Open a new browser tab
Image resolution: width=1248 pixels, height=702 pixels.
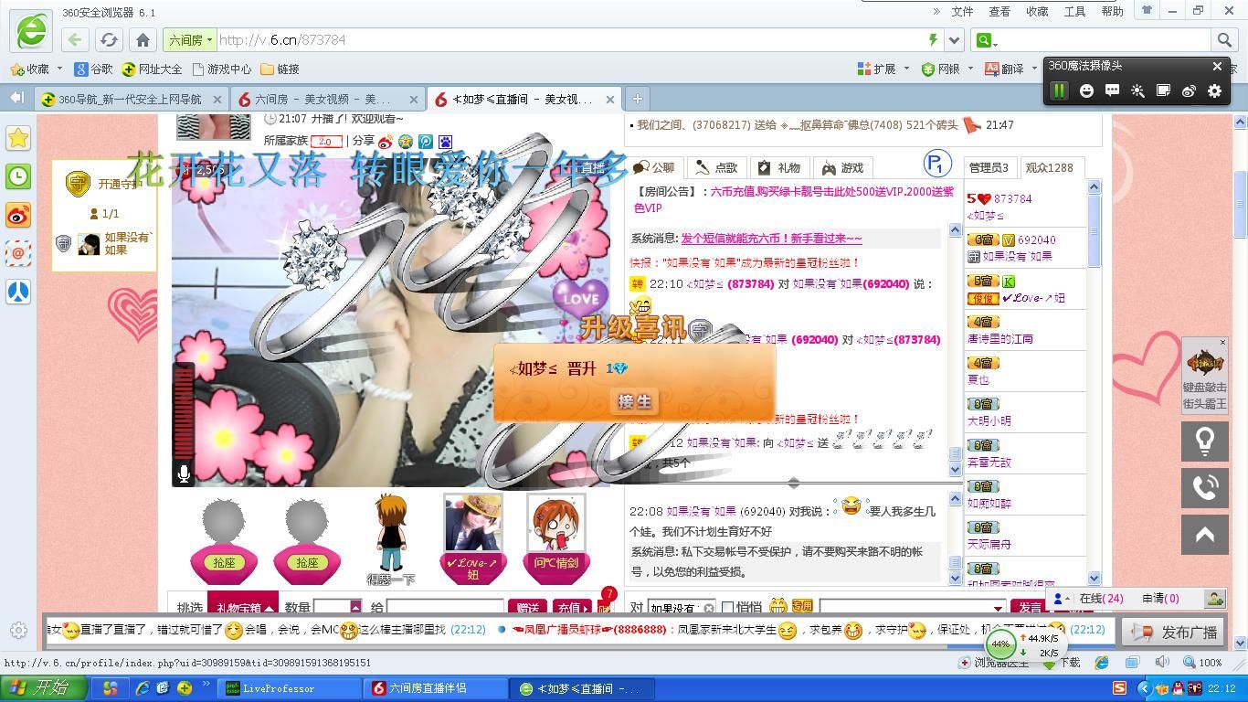click(x=638, y=99)
